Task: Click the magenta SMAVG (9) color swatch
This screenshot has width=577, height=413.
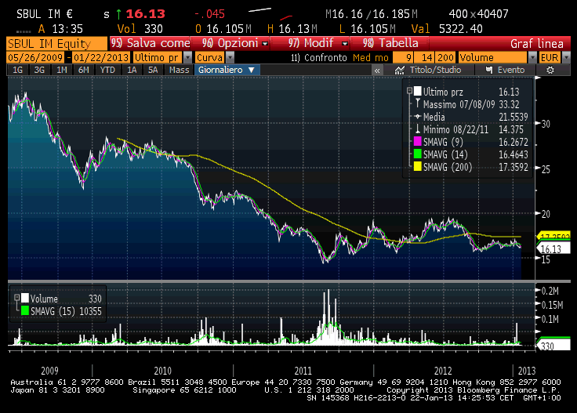Action: 418,143
